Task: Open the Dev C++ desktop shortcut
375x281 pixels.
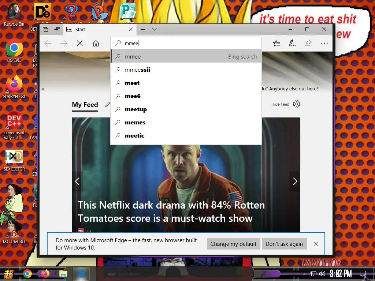Action: pyautogui.click(x=14, y=126)
